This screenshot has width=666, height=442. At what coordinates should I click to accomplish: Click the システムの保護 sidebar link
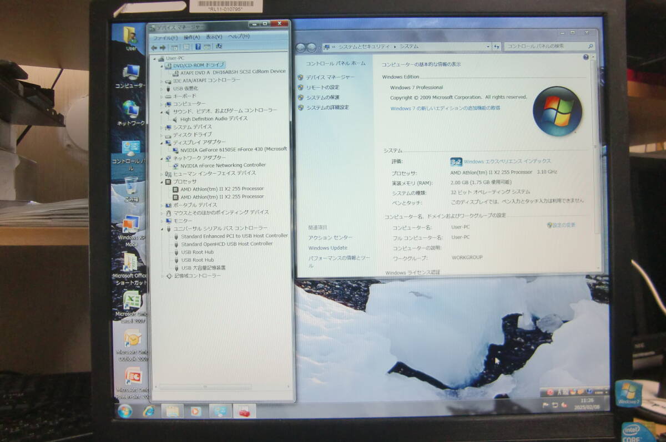(x=322, y=97)
